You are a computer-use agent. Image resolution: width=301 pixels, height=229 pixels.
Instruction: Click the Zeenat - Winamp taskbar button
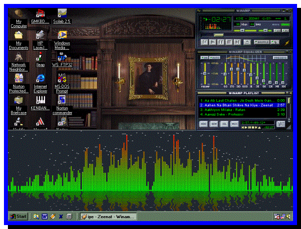click(108, 217)
